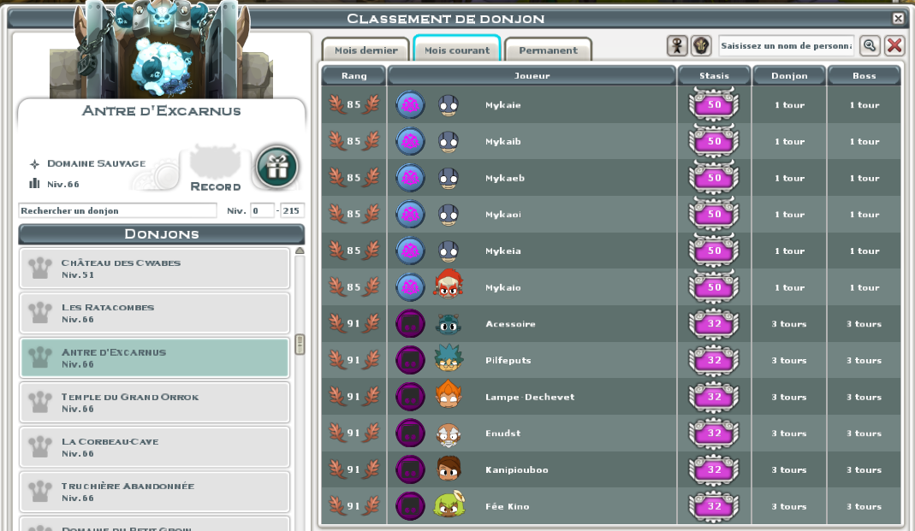Image resolution: width=915 pixels, height=531 pixels.
Task: Switch to the Mois dernier tab
Action: (x=365, y=50)
